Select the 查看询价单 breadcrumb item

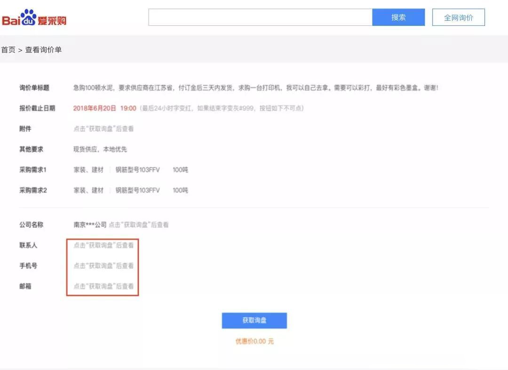click(43, 49)
